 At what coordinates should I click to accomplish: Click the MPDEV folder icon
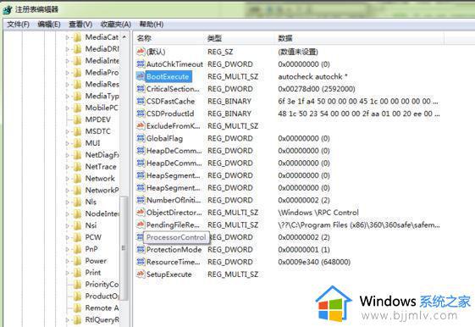tap(78, 119)
